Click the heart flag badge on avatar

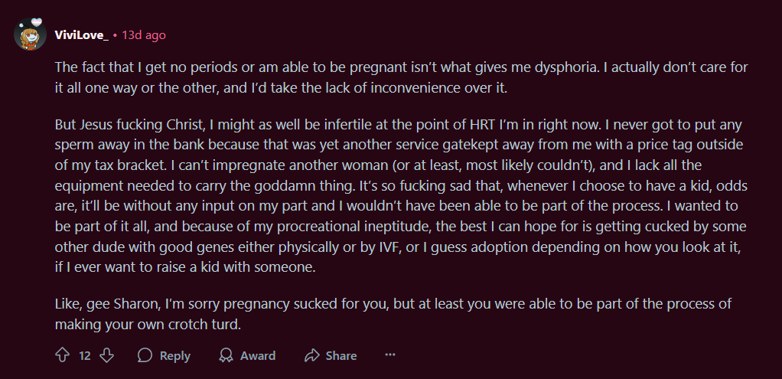[37, 22]
